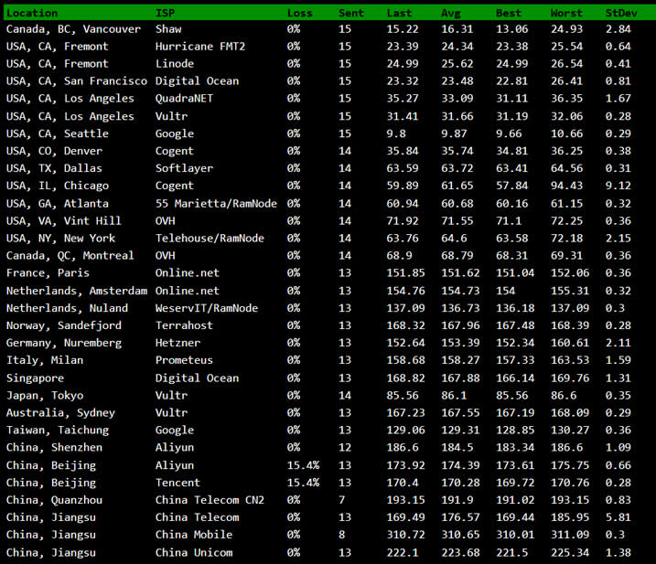Click China Unicom's StDev 1.38
656x564 pixels.
(x=618, y=553)
